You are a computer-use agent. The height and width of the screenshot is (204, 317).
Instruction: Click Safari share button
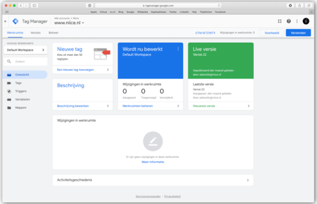pyautogui.click(x=299, y=5)
